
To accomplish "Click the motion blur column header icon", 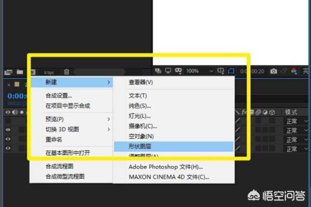I will [258, 112].
